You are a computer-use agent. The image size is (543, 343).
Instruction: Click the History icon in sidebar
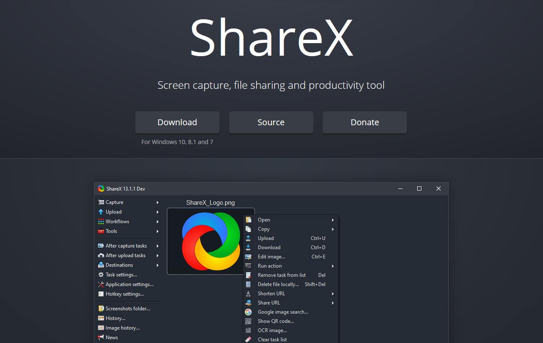[101, 318]
